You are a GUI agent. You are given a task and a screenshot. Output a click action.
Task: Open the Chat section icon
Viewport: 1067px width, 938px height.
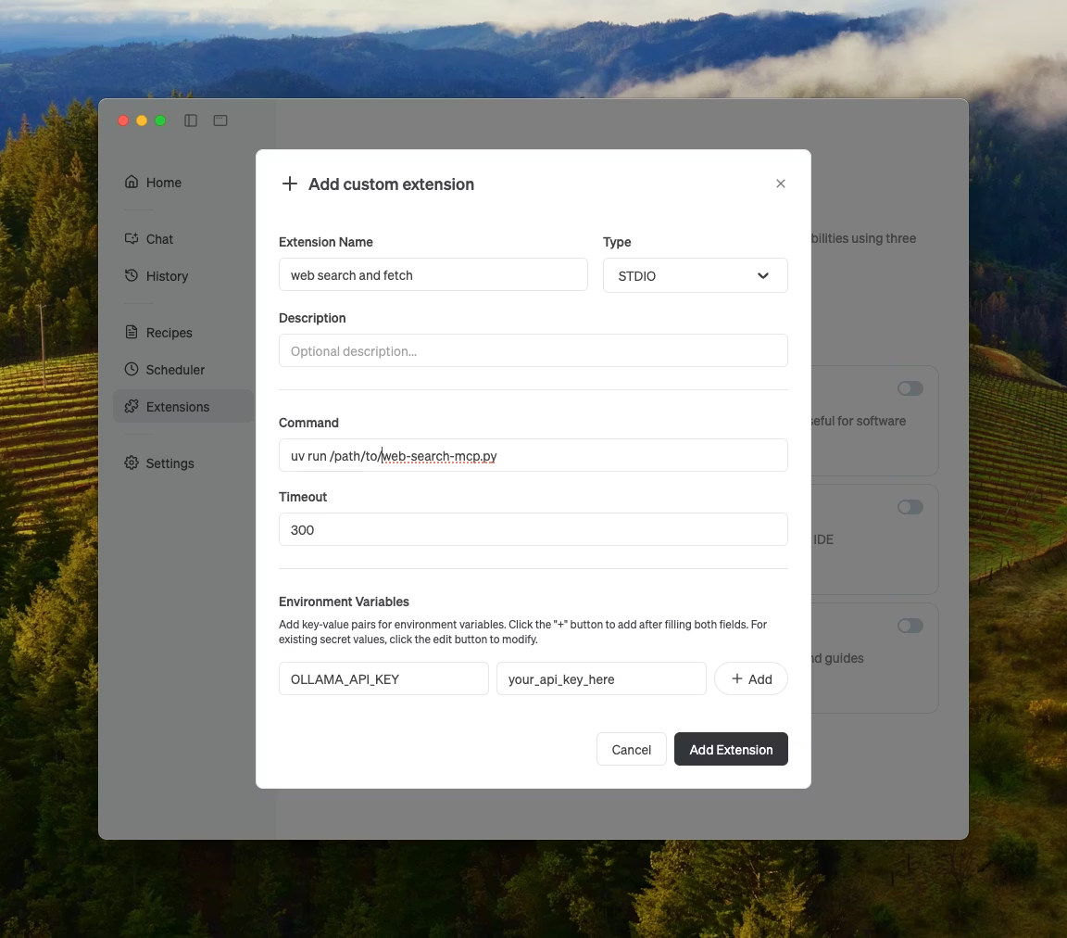[x=132, y=239]
